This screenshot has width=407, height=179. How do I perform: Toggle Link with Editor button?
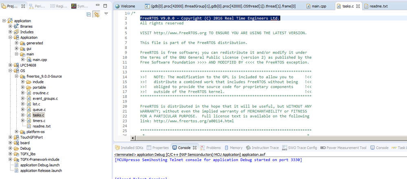click(x=97, y=15)
